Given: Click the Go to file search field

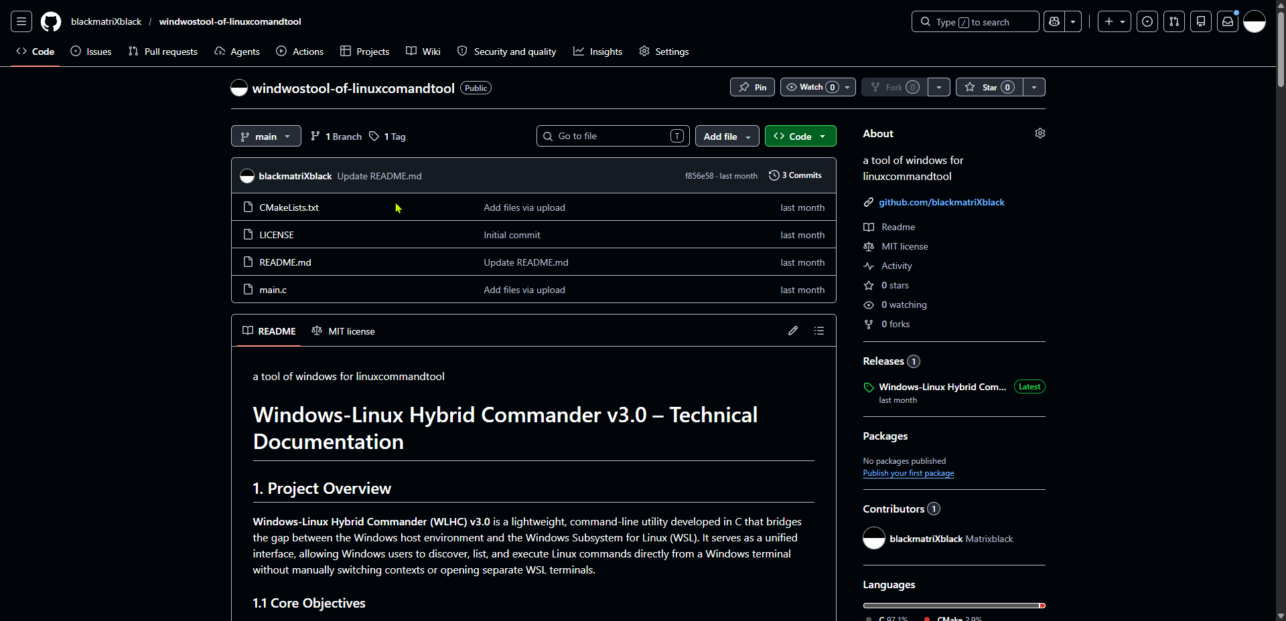Looking at the screenshot, I should [x=613, y=136].
